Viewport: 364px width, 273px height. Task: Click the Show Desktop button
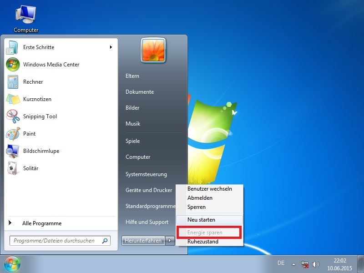click(360, 264)
